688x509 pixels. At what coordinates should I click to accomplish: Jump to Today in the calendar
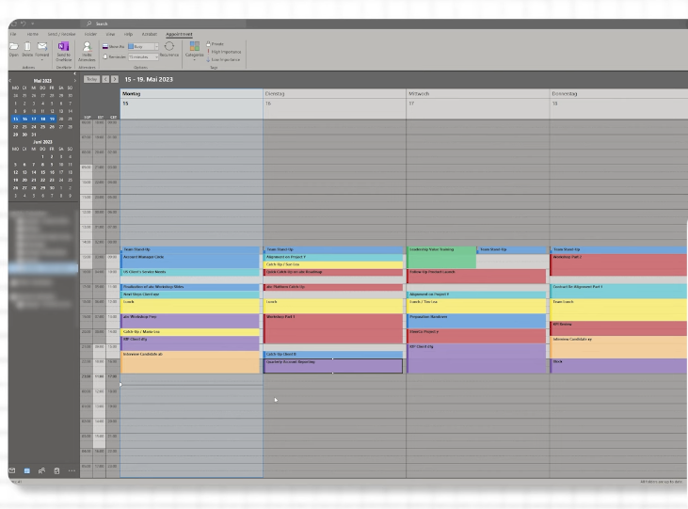pyautogui.click(x=91, y=79)
